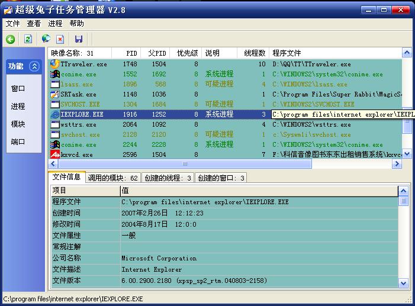Click the title bar application icon

8,10
